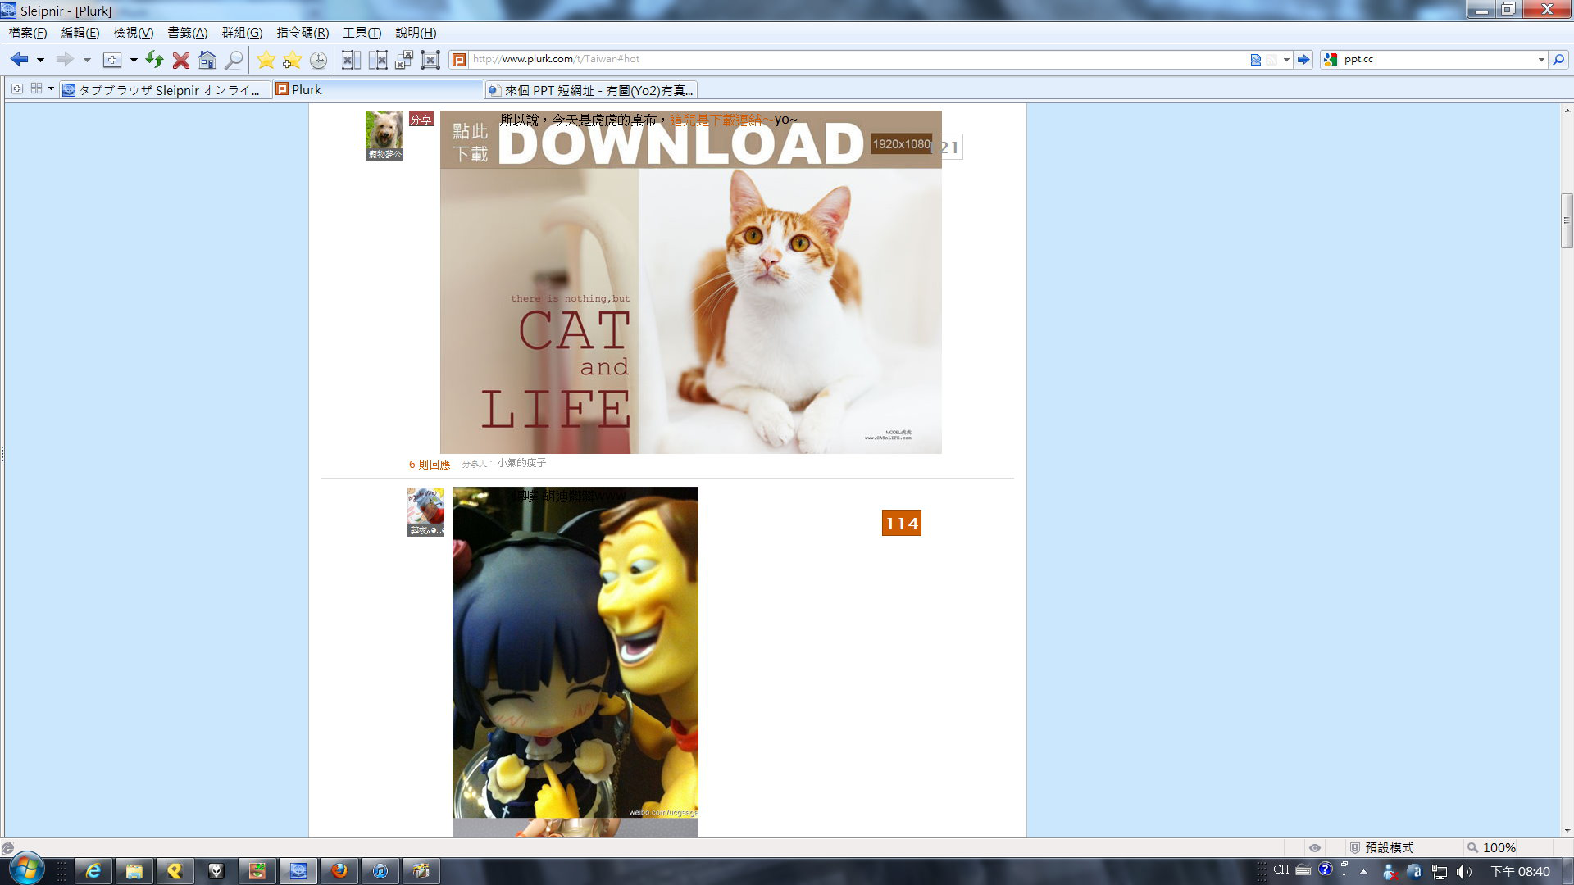
Task: Open History clock icon
Action: (x=318, y=60)
